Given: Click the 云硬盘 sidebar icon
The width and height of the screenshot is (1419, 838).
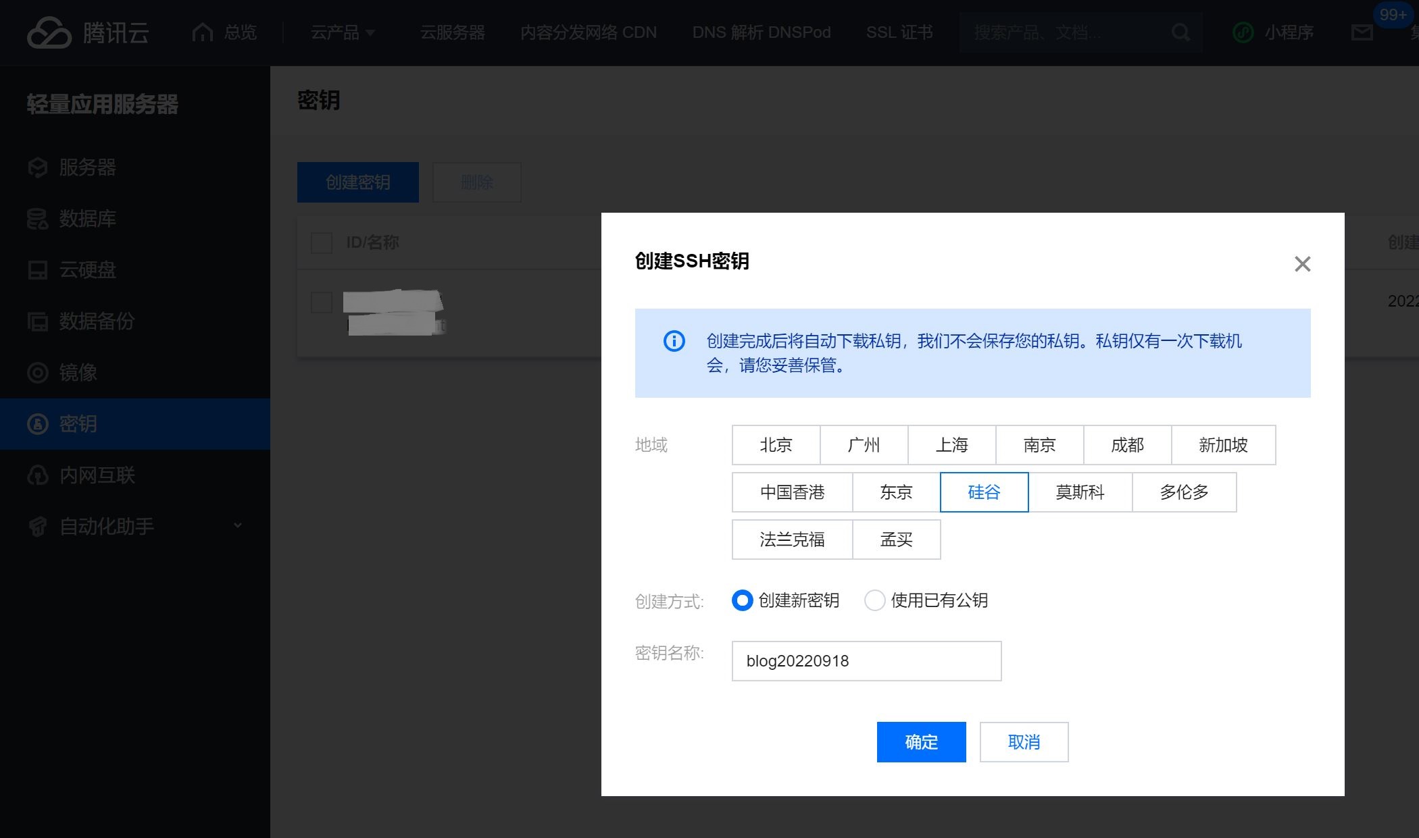Looking at the screenshot, I should click(x=38, y=270).
